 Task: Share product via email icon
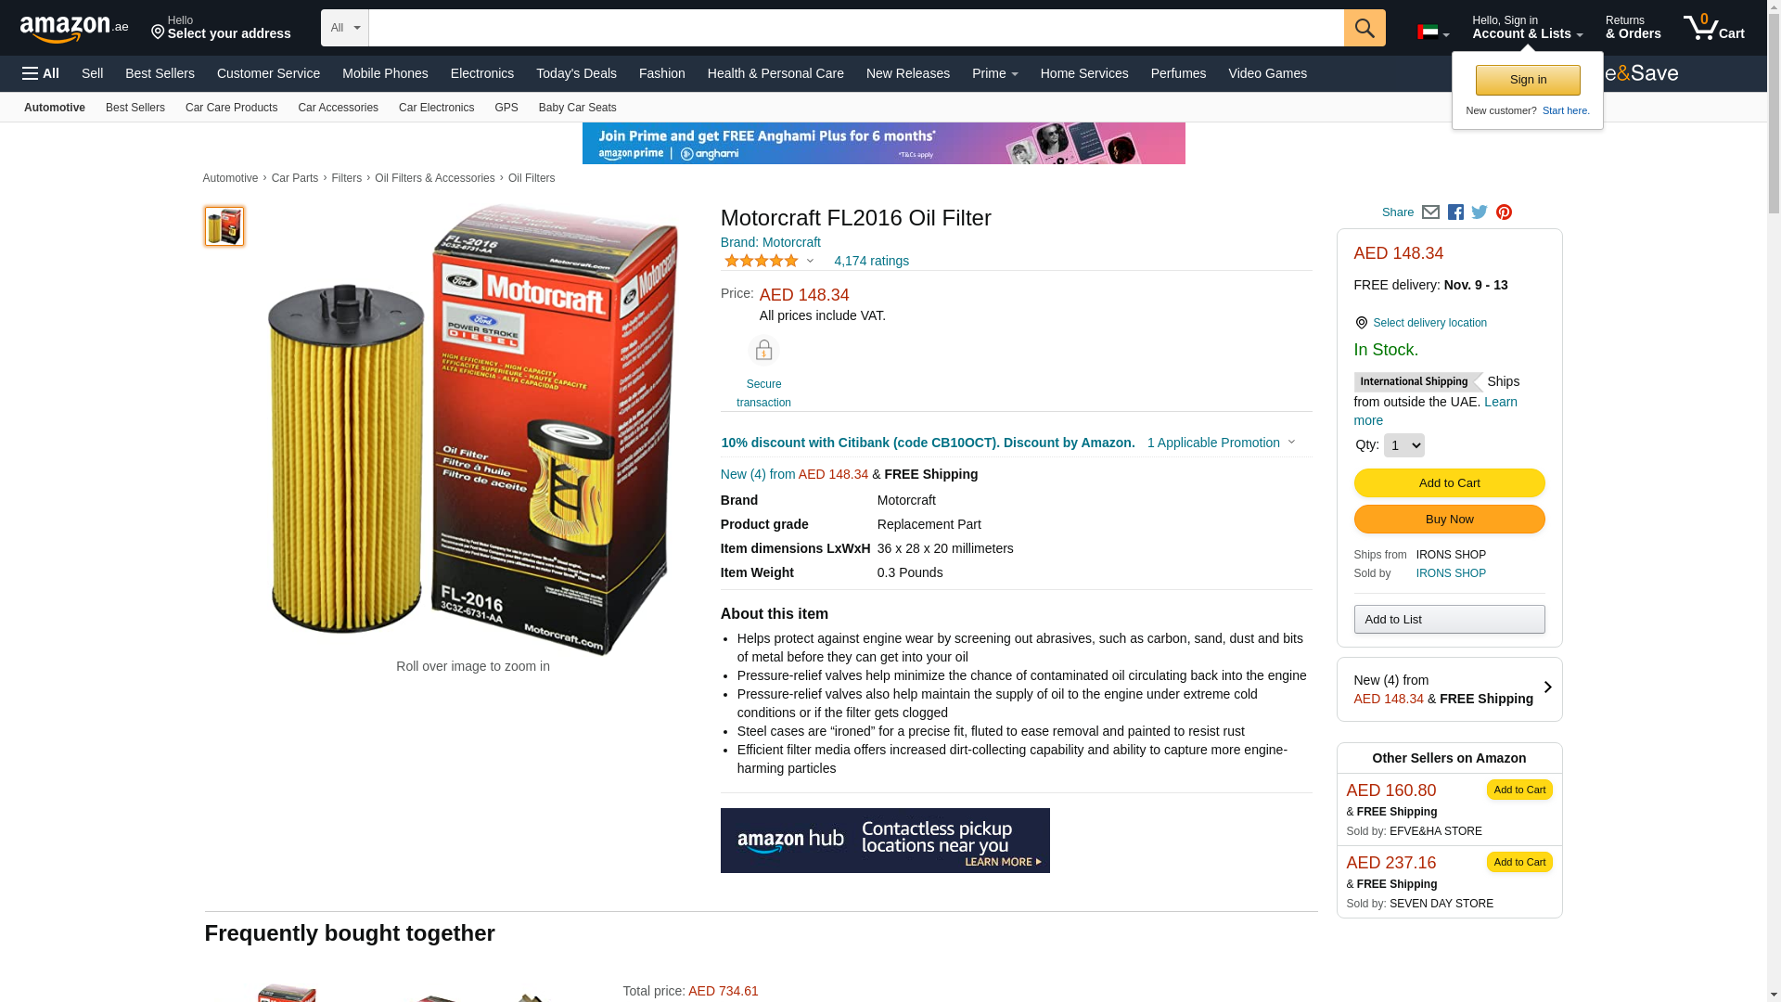pos(1430,212)
